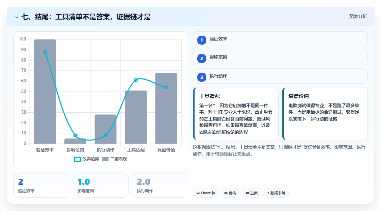Click the 表格 tag
This screenshot has width=381, height=211.
pos(230,193)
